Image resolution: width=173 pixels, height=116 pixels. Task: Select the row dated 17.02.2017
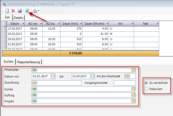(x=16, y=29)
